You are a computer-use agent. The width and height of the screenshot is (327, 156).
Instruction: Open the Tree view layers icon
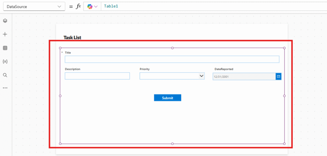pyautogui.click(x=5, y=21)
